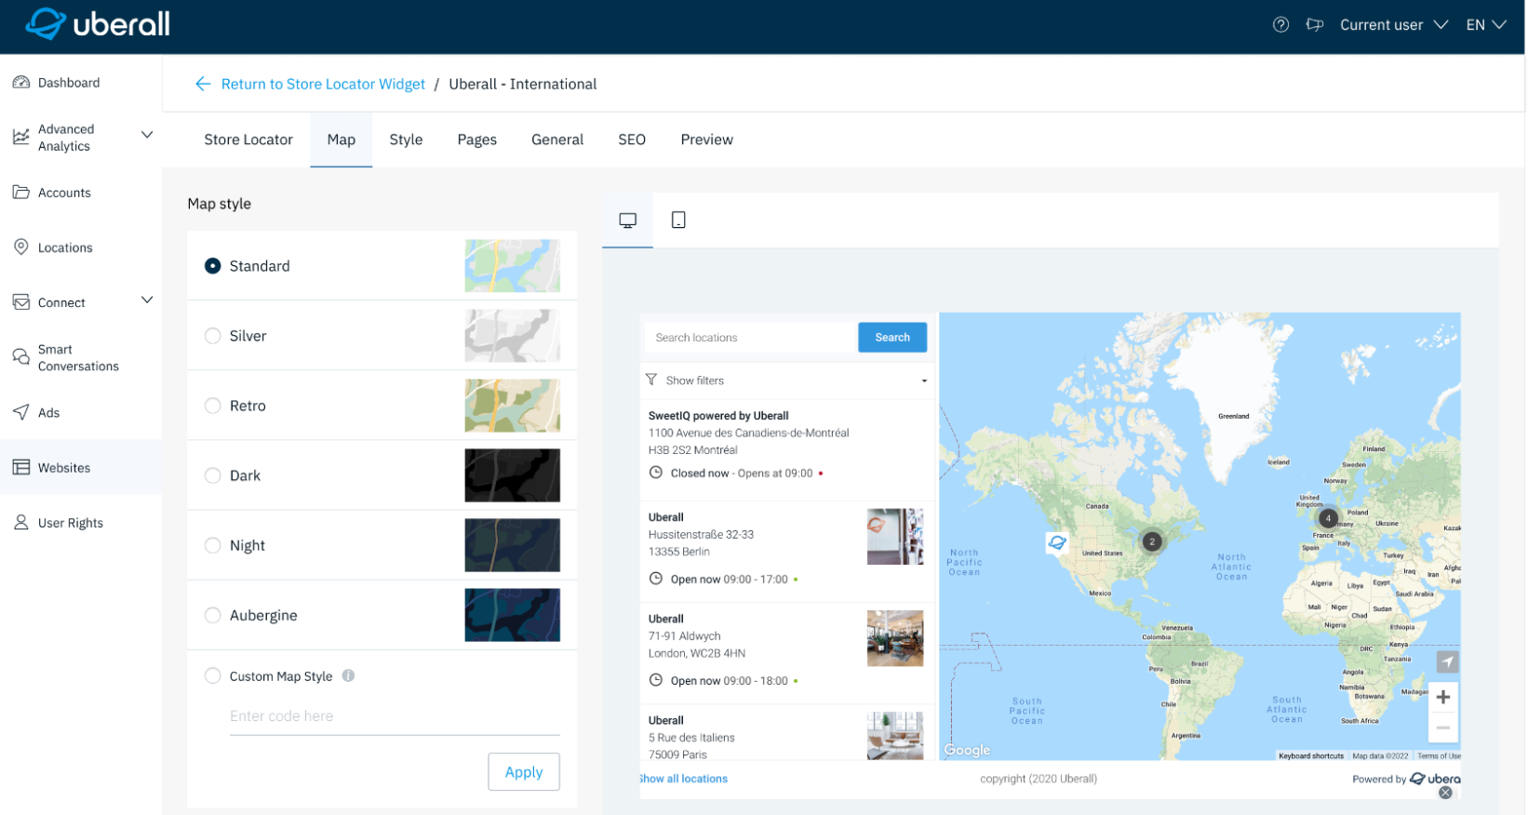The image size is (1528, 815).
Task: Click the map zoom in plus
Action: click(x=1443, y=697)
